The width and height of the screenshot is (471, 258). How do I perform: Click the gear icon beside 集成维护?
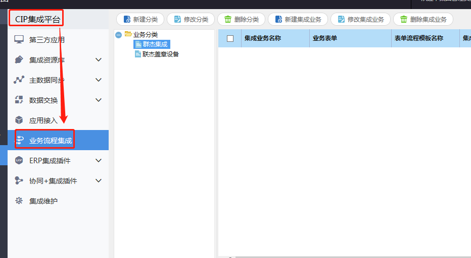(19, 201)
